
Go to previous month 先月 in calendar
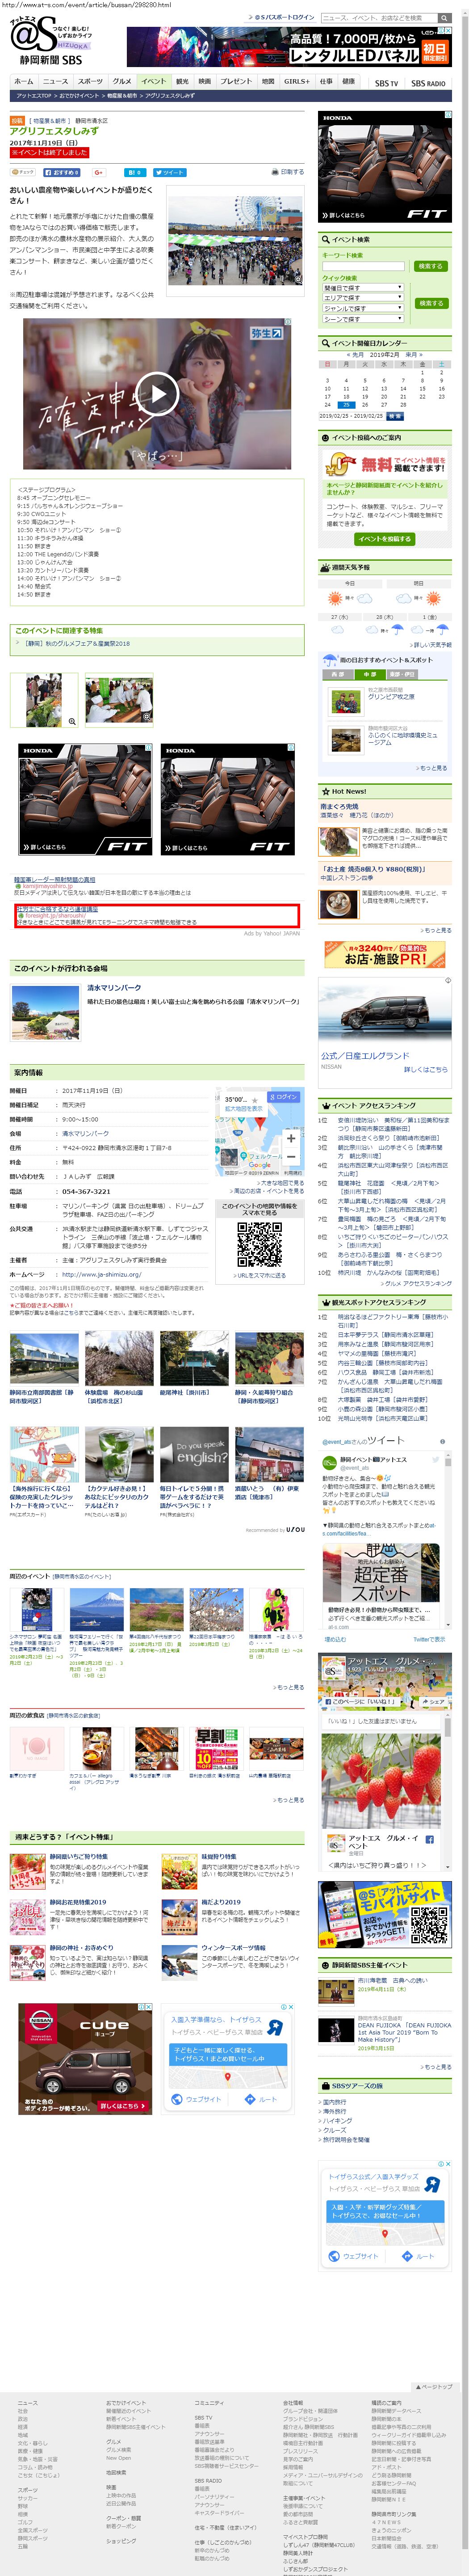click(355, 354)
